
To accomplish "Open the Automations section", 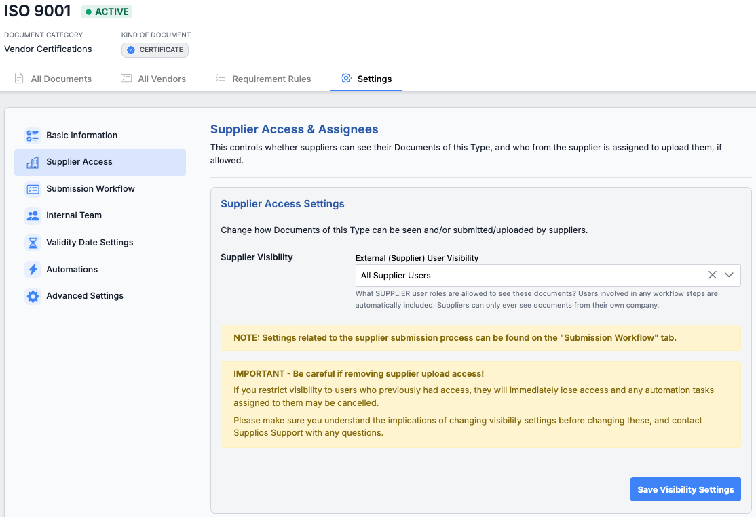I will tap(100, 269).
